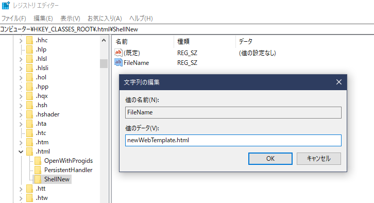
Task: Select the OpenWithProgids folder icon
Action: [38, 161]
